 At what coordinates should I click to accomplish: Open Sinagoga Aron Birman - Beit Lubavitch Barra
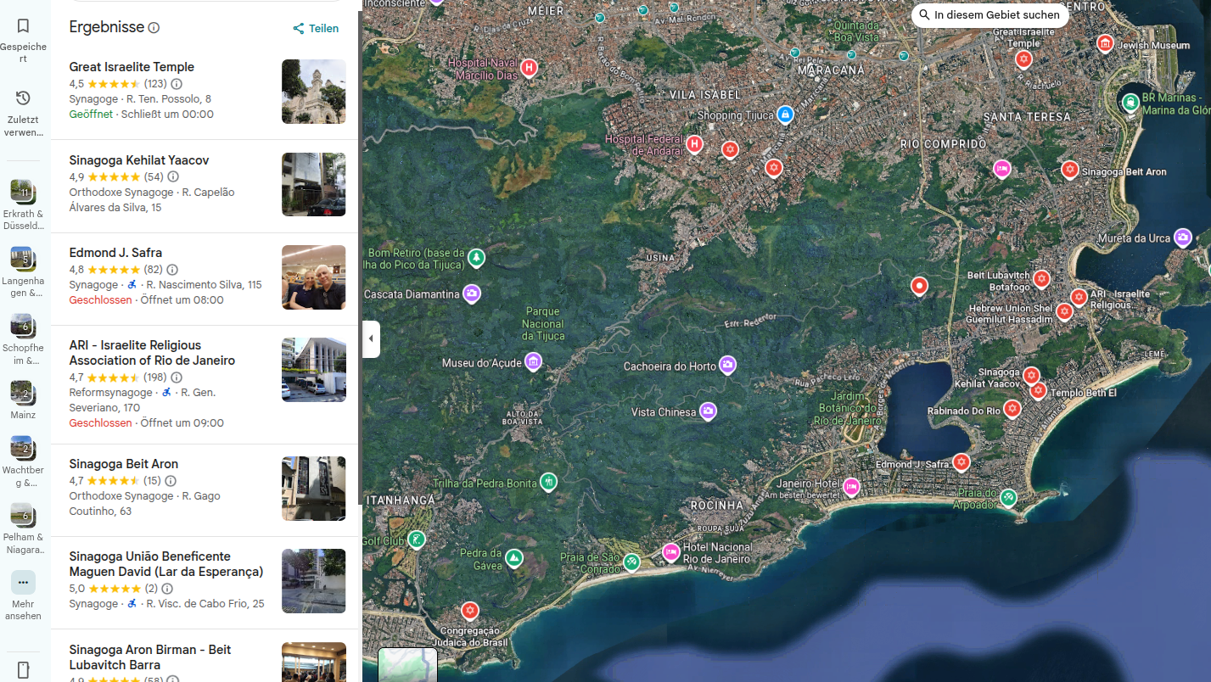pos(150,657)
